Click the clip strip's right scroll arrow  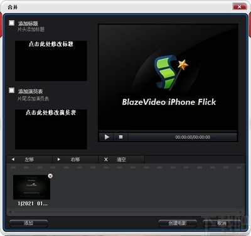coord(241,212)
